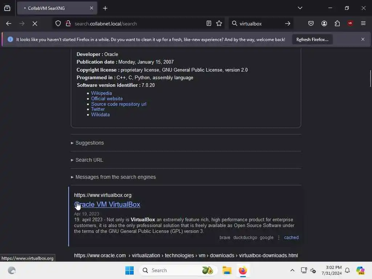Click the taskbar Search box
Image resolution: width=372 pixels, height=279 pixels.
coord(178,270)
